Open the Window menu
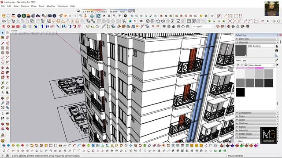The width and height of the screenshot is (282, 158). (51, 6)
